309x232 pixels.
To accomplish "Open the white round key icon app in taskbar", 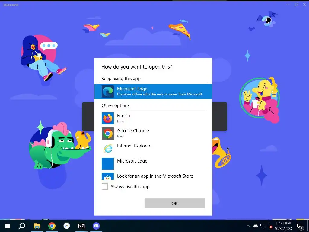I will (x=67, y=226).
